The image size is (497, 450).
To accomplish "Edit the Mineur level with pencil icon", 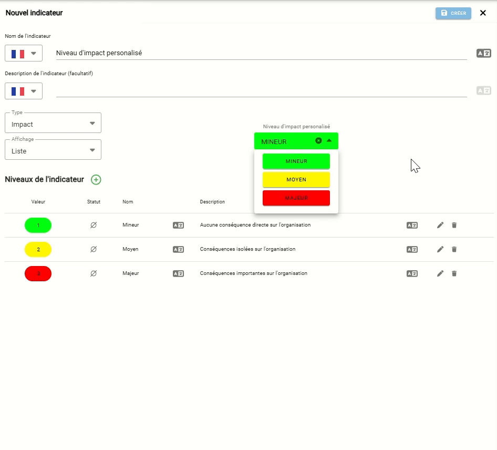I will pyautogui.click(x=440, y=225).
